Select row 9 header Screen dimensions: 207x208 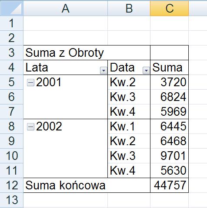coord(12,141)
